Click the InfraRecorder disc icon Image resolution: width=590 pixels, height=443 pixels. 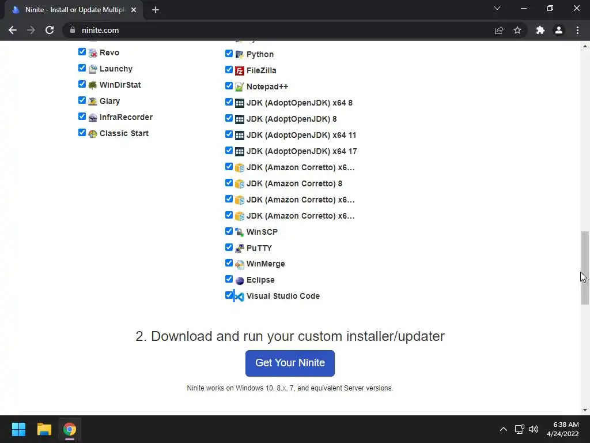point(93,118)
